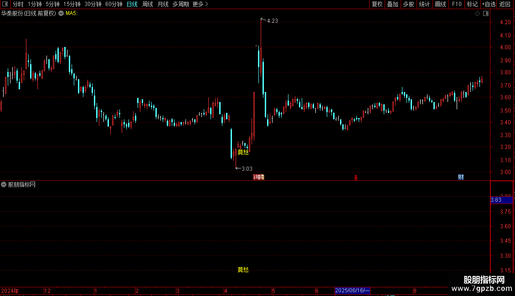Click the red $ dividend marker
The image size is (515, 296).
pyautogui.click(x=355, y=178)
